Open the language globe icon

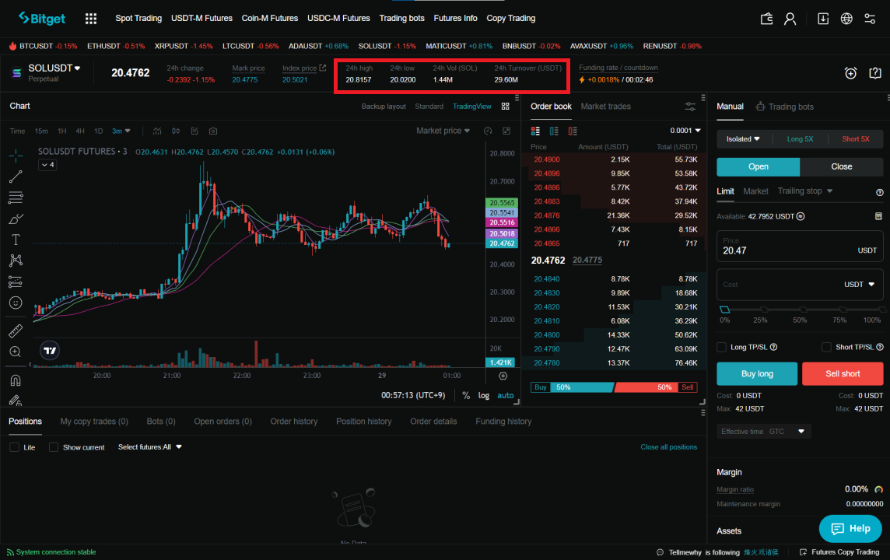point(846,19)
